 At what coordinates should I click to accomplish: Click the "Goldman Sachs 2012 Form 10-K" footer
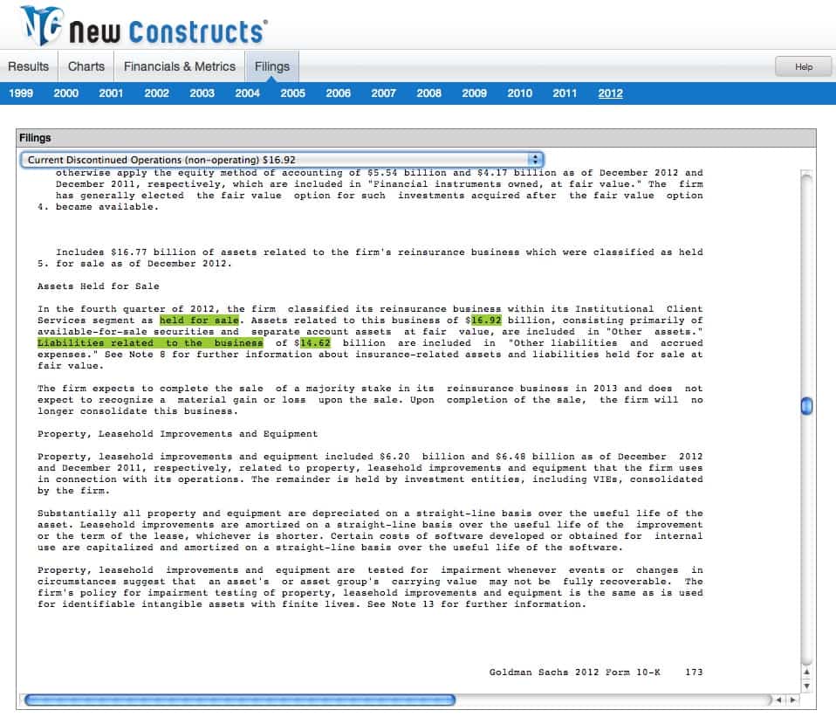click(575, 672)
